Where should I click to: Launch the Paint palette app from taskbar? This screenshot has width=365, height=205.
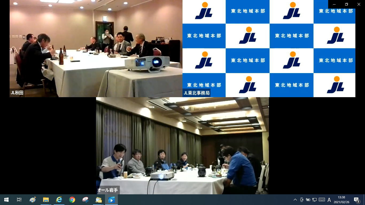point(33,200)
